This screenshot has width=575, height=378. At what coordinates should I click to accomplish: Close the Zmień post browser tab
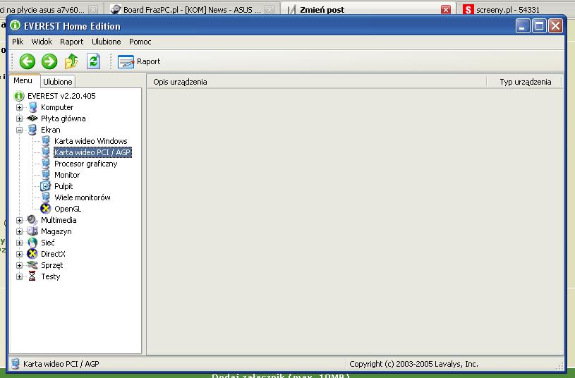click(x=446, y=10)
